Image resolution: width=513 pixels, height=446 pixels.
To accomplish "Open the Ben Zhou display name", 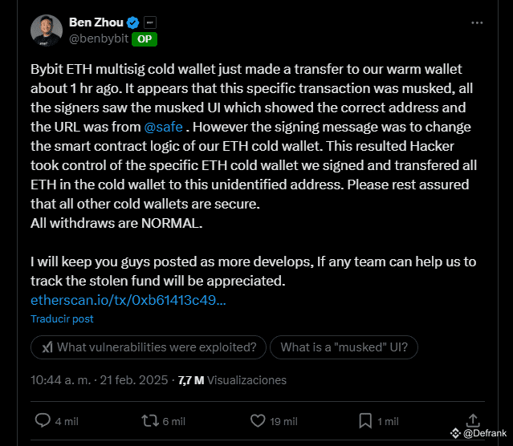I will point(96,22).
